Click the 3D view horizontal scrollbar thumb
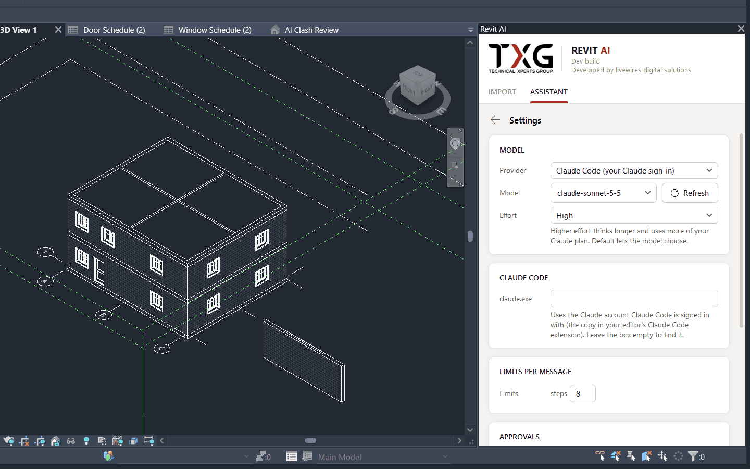Image resolution: width=750 pixels, height=469 pixels. point(310,441)
